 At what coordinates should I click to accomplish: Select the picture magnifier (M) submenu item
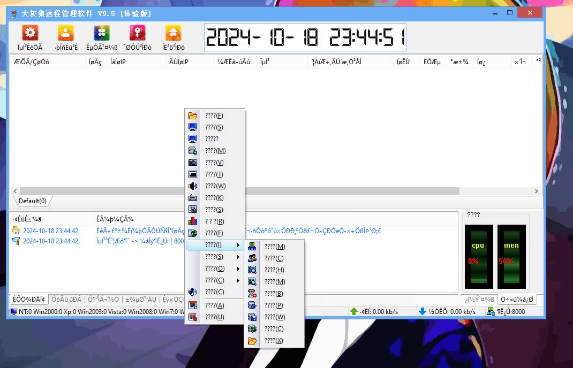(274, 282)
